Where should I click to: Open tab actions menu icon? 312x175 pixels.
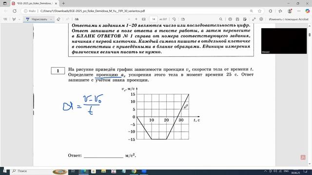pos(5,3)
